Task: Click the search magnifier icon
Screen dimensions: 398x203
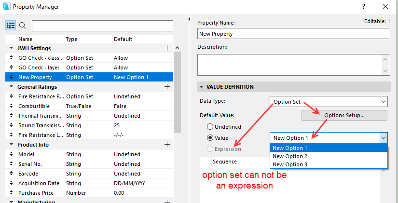Action: pos(22,26)
